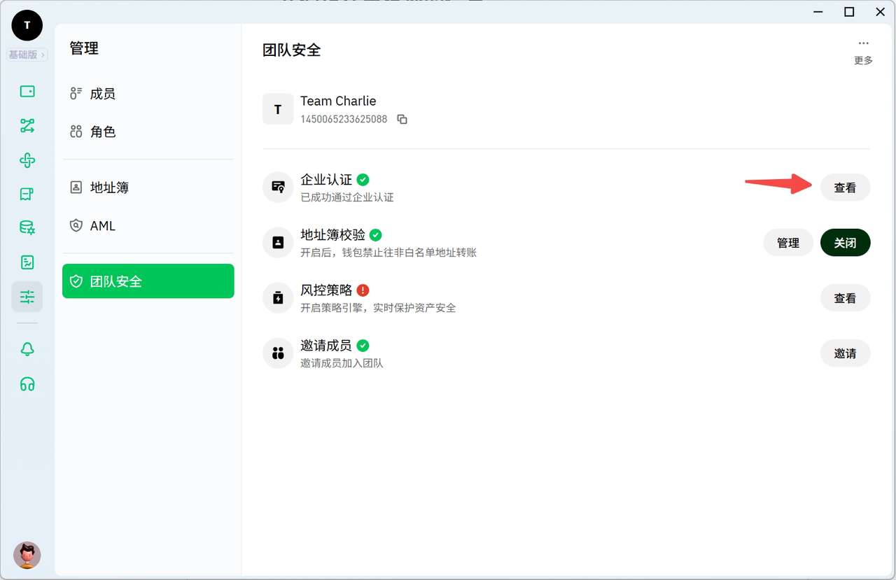Open the headset support icon
896x580 pixels.
click(x=27, y=384)
